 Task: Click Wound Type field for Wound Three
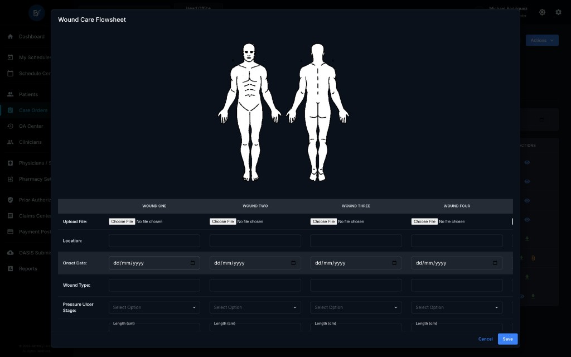356,285
